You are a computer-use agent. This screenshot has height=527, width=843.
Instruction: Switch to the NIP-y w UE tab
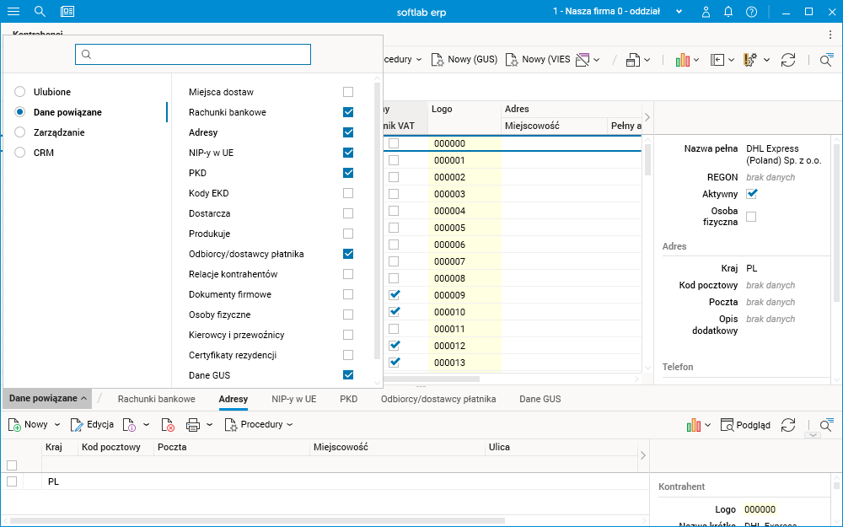pyautogui.click(x=293, y=399)
